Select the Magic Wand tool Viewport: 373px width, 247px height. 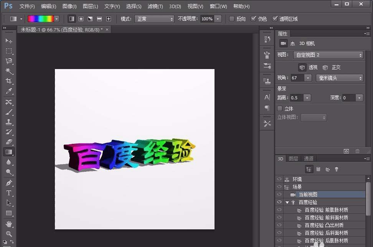coord(9,71)
